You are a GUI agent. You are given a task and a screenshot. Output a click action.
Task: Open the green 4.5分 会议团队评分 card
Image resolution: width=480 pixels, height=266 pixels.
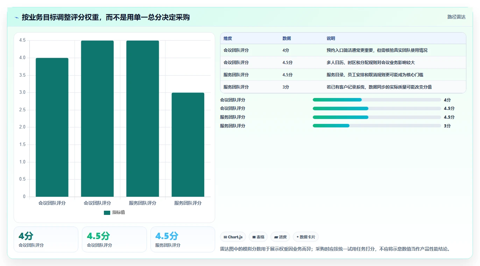pyautogui.click(x=114, y=239)
